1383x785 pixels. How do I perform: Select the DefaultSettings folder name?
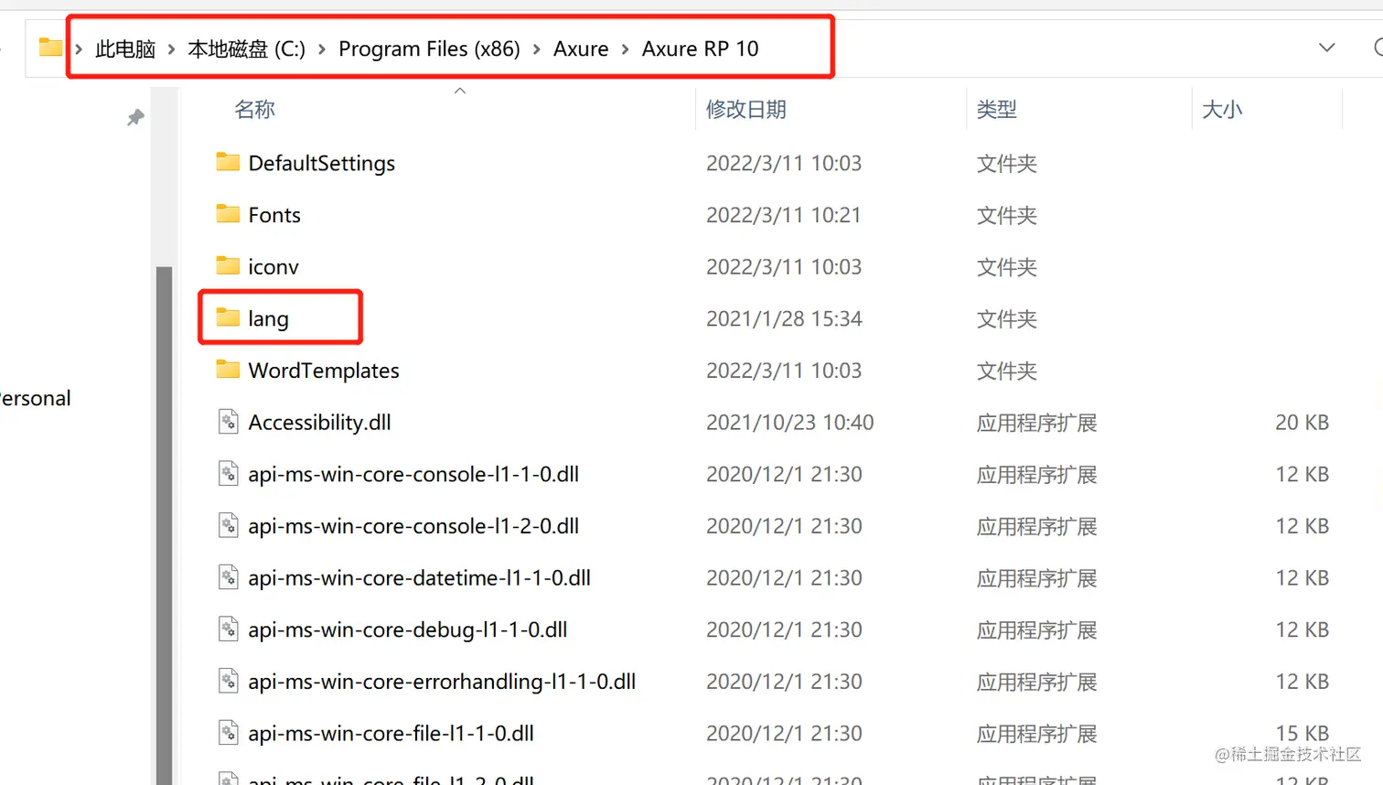322,163
